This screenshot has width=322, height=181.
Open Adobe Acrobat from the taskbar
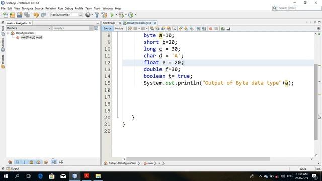pyautogui.click(x=87, y=176)
